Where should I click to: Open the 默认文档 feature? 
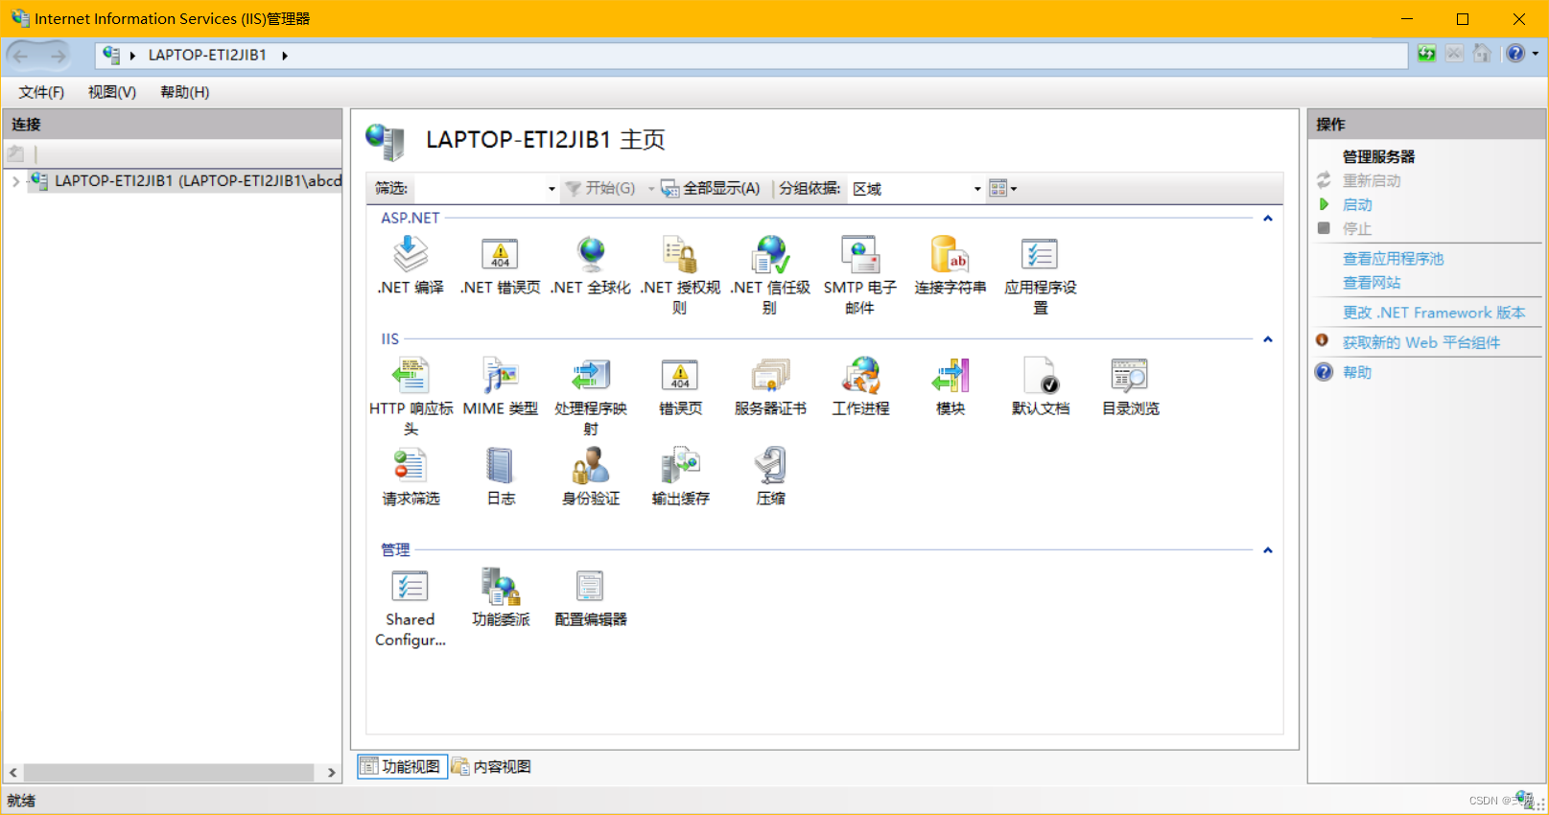tap(1041, 386)
